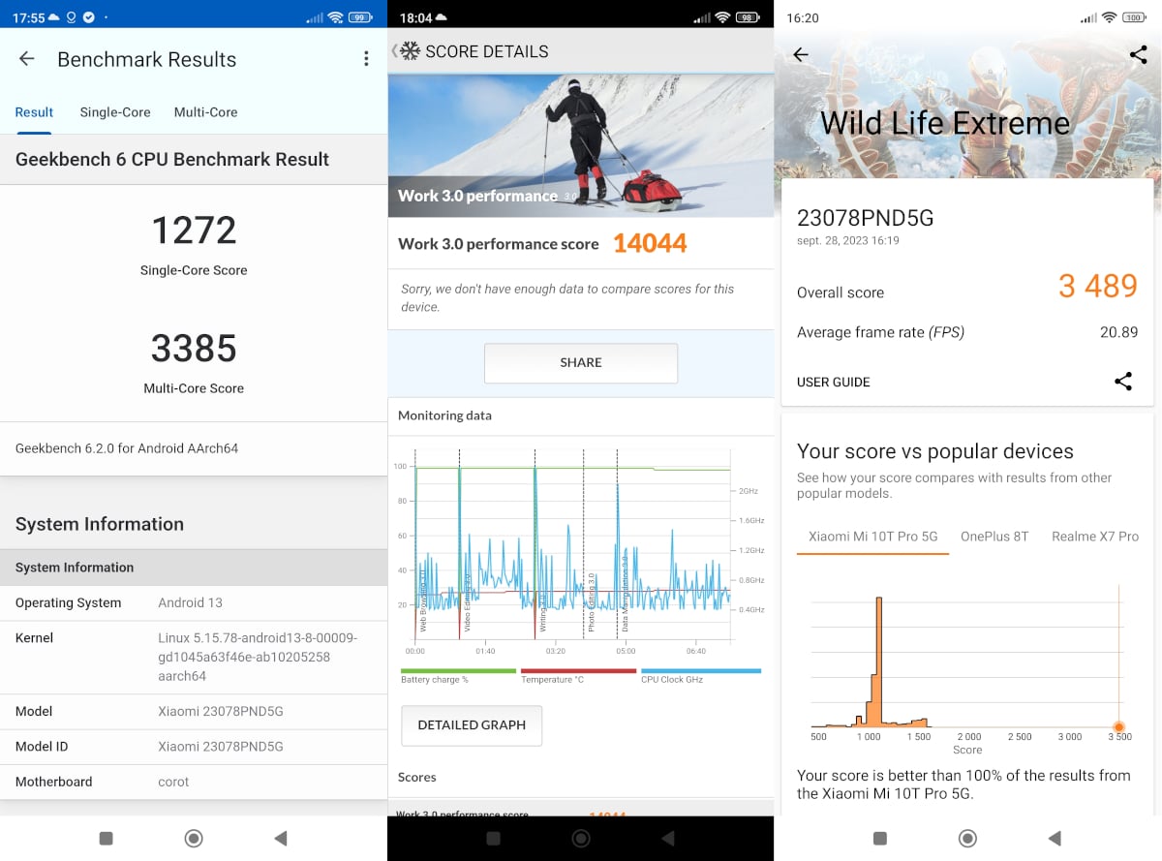Tap the snowflake icon beside SCORE DETAILS
The height and width of the screenshot is (861, 1162).
(x=411, y=51)
